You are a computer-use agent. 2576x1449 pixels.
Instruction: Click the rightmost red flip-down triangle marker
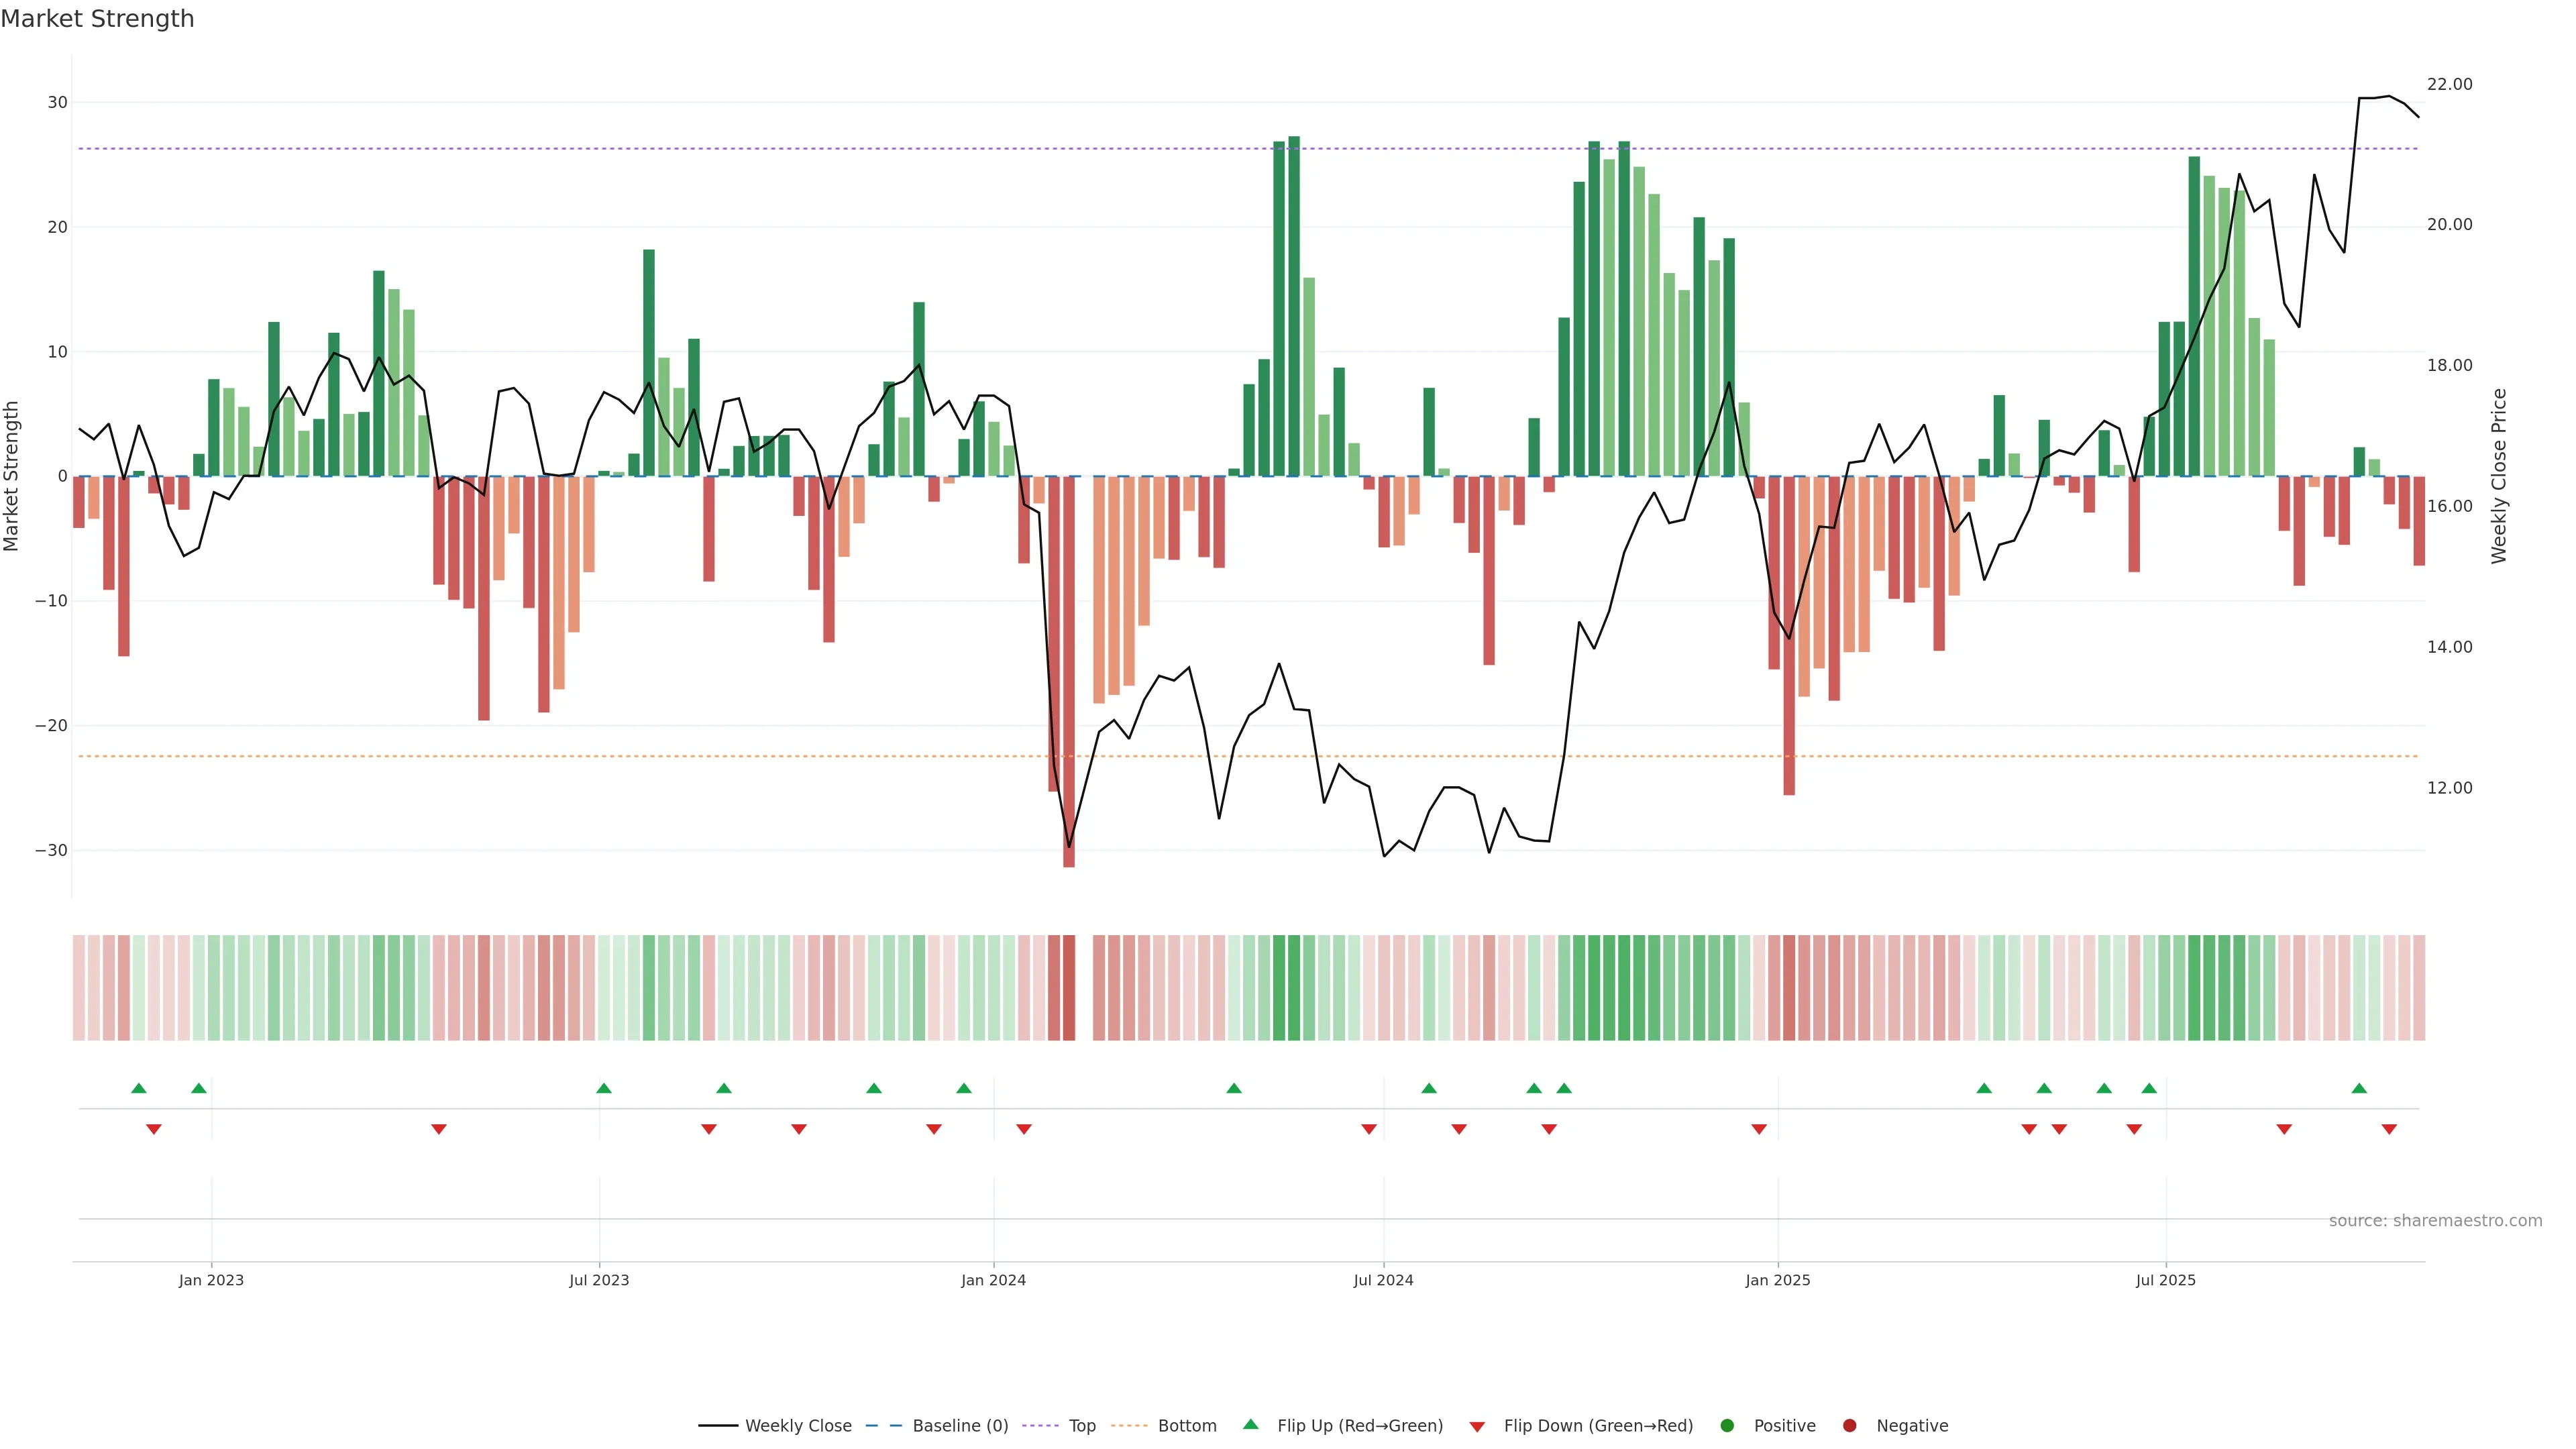[2389, 1129]
